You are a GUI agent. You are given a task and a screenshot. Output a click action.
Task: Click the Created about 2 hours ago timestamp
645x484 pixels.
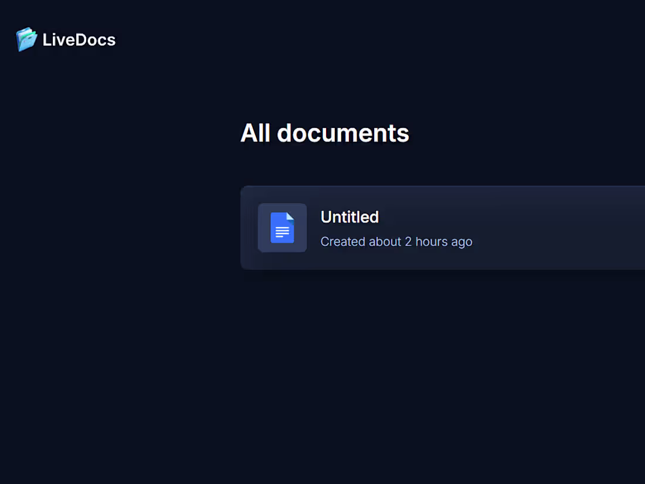(x=396, y=241)
